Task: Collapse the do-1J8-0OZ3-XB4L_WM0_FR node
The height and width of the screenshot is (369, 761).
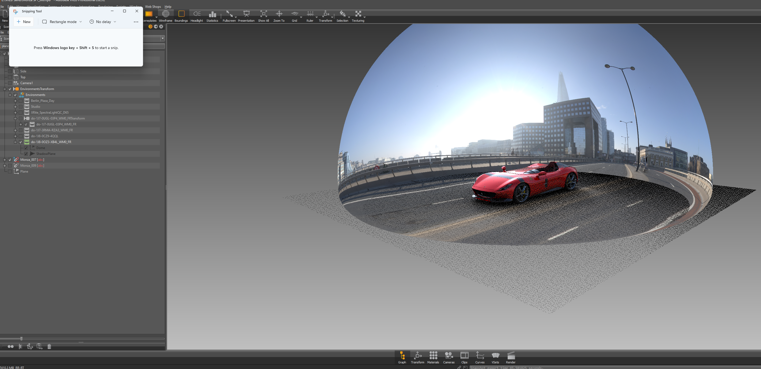Action: (15, 142)
